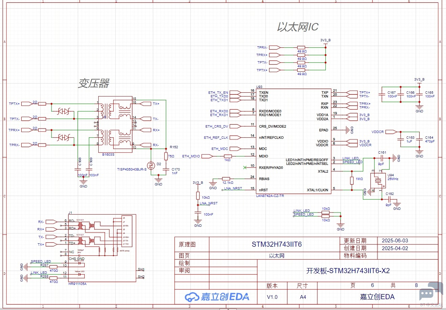Click the ETH_TXD1 net label

tap(219, 100)
